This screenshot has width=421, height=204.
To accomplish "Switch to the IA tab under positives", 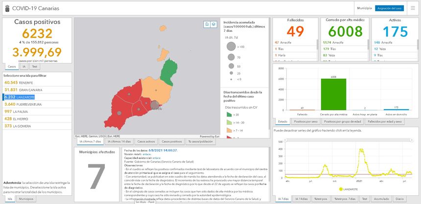I will (23, 67).
